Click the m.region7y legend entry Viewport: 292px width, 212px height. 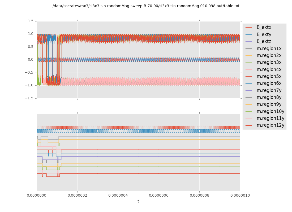pyautogui.click(x=269, y=90)
